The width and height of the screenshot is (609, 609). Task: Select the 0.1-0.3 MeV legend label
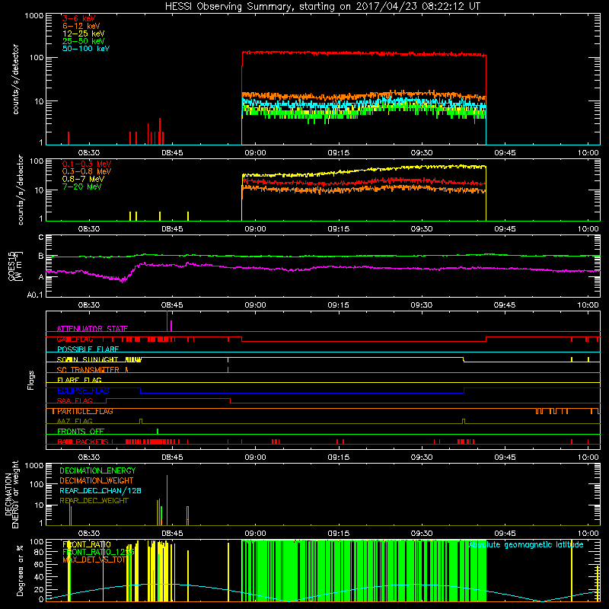87,164
